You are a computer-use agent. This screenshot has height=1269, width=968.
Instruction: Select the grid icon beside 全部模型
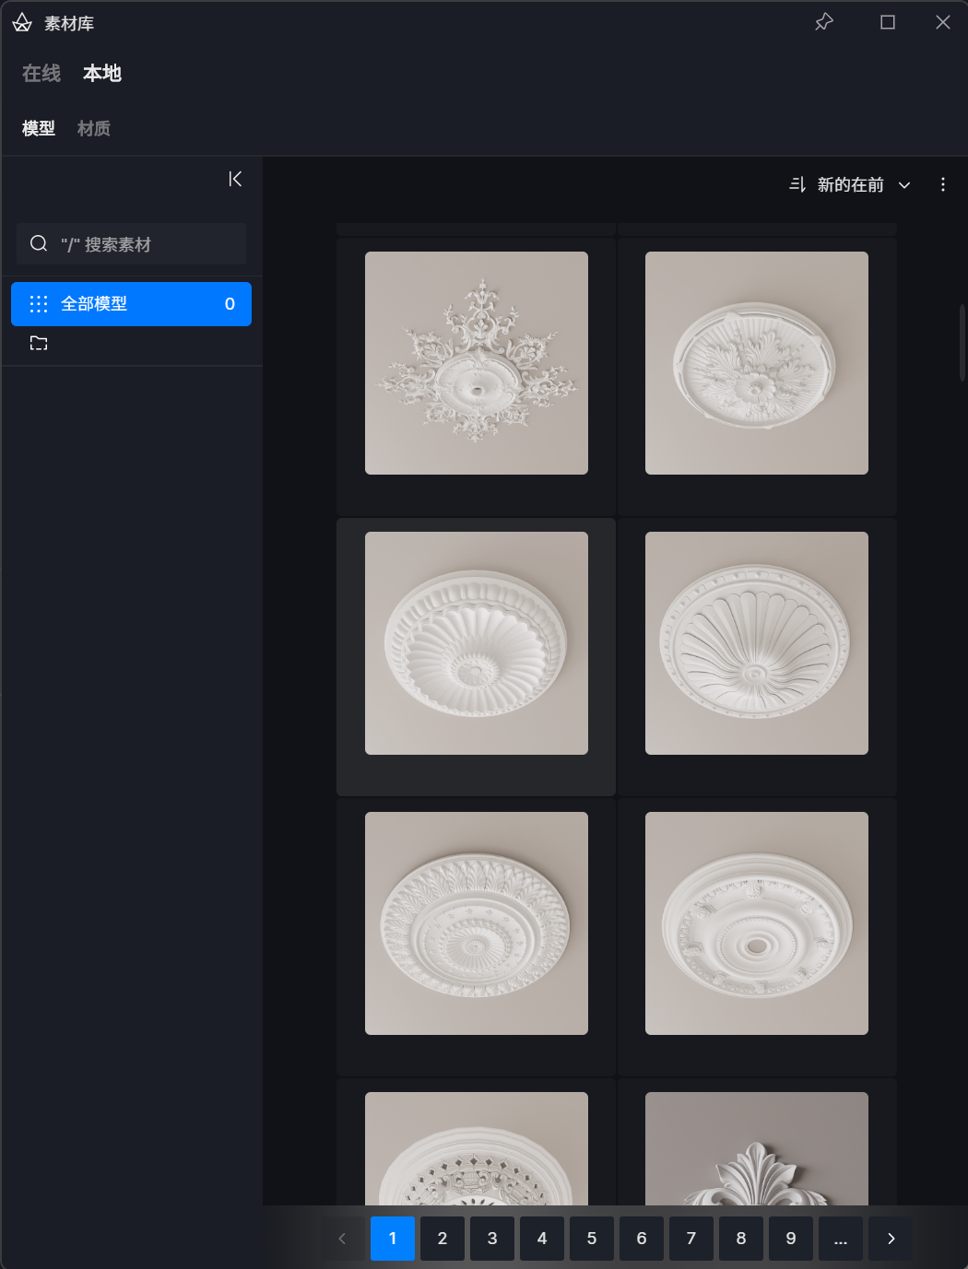coord(39,304)
